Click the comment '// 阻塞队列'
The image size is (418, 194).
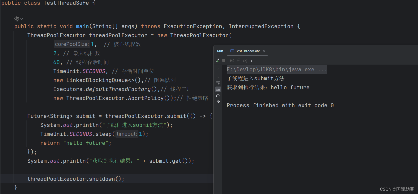(160, 80)
